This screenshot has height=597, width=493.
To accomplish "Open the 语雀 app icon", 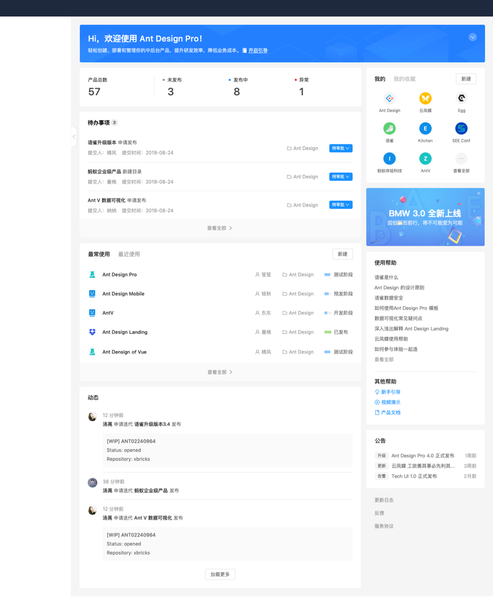I will pos(390,129).
